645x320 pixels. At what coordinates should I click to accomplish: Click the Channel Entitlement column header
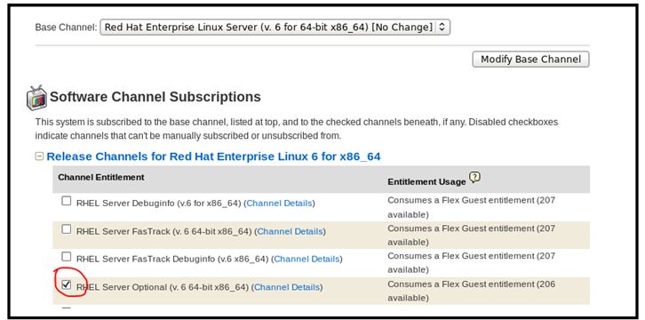click(x=101, y=177)
